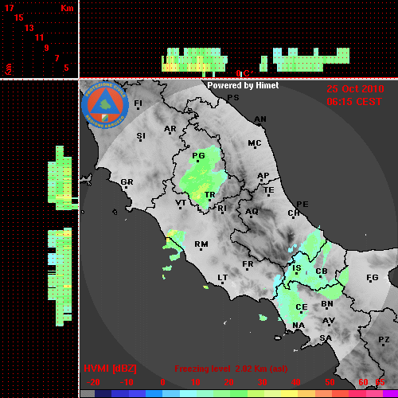Screen dimensions: 398x398
Task: Click the date text '25 Oct 2010'
Action: point(355,89)
